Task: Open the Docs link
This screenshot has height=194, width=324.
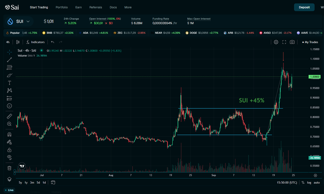Action: [x=113, y=7]
